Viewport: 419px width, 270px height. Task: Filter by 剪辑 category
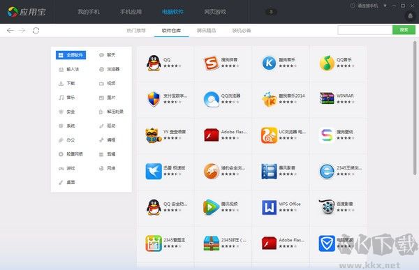107,154
